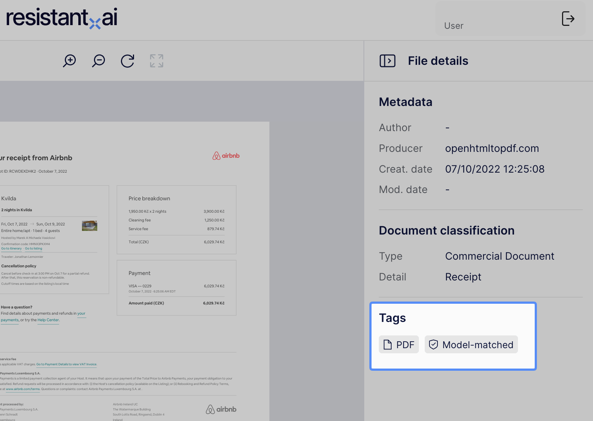593x421 pixels.
Task: Click 'Go to Payment Details to view VAT Invoice'
Action: click(67, 364)
